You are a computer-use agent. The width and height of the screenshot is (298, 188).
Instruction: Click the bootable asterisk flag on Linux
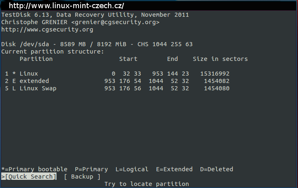pos(14,73)
